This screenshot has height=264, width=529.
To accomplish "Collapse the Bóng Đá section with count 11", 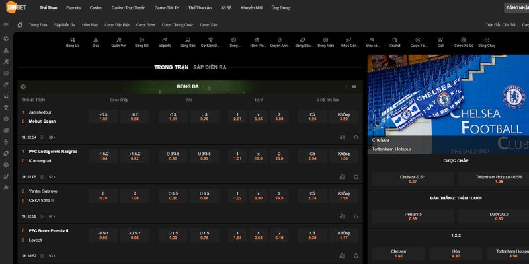I will [x=190, y=87].
